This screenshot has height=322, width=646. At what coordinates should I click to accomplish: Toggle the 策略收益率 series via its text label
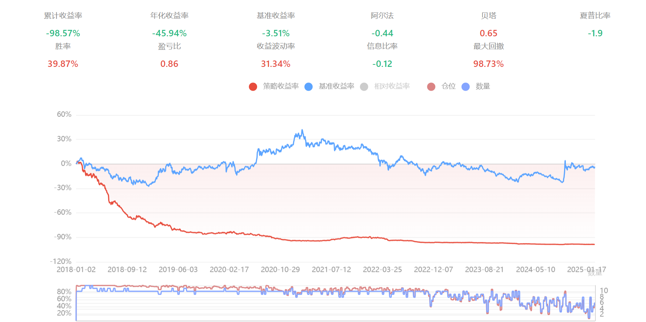click(281, 86)
